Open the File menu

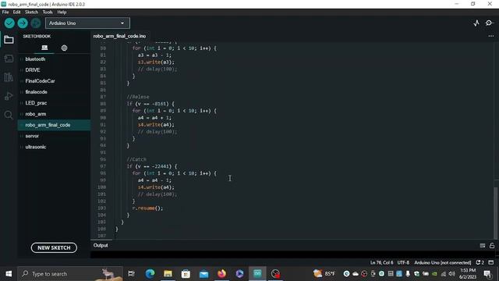(5, 12)
